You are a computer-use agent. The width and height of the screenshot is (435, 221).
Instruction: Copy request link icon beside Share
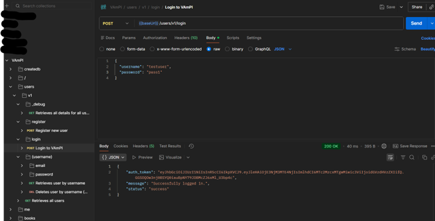coord(432,7)
